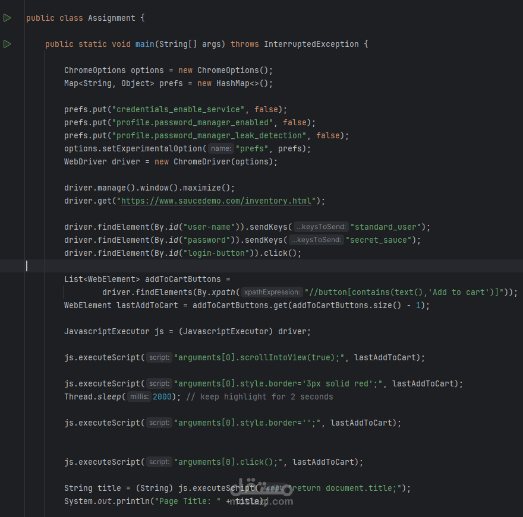
Task: Click the border='' reset script string
Action: coord(247,423)
